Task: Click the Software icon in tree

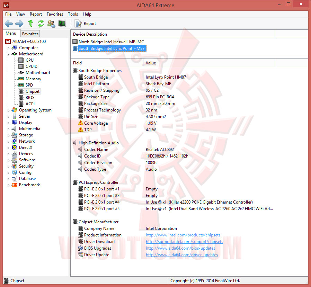Action: pyautogui.click(x=15, y=160)
